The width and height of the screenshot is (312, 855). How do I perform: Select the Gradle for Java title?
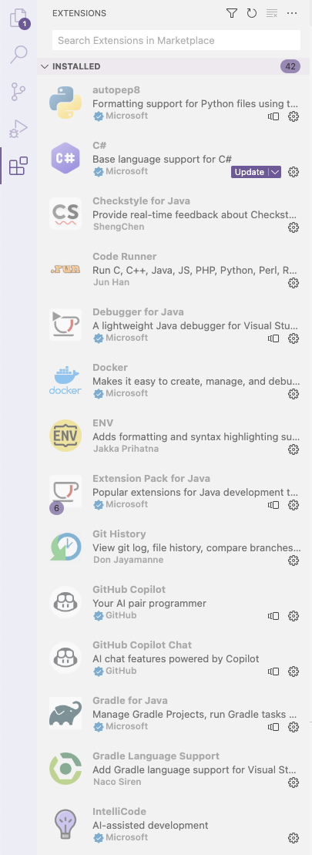click(130, 701)
